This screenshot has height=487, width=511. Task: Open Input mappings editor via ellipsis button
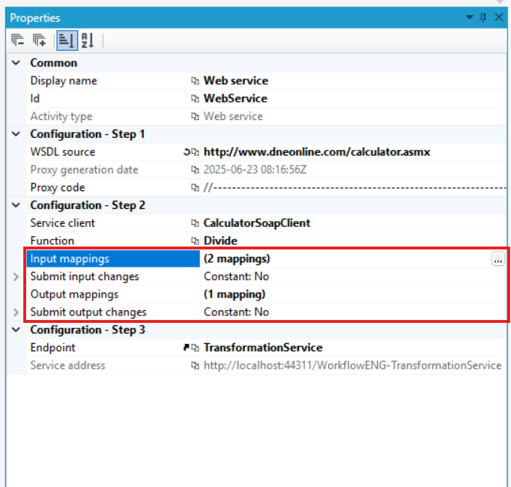point(498,259)
